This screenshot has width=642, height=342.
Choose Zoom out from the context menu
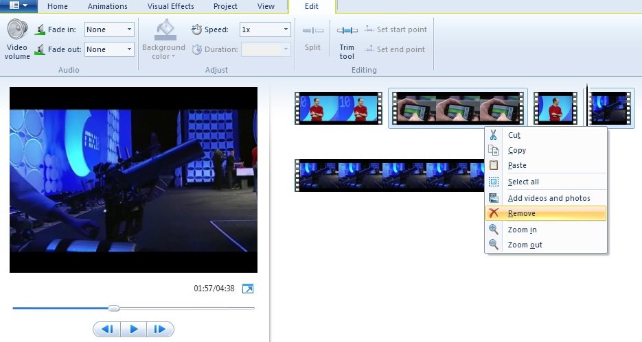pyautogui.click(x=545, y=245)
